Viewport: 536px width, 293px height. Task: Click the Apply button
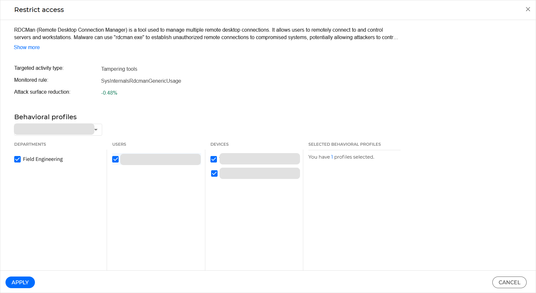pos(20,282)
